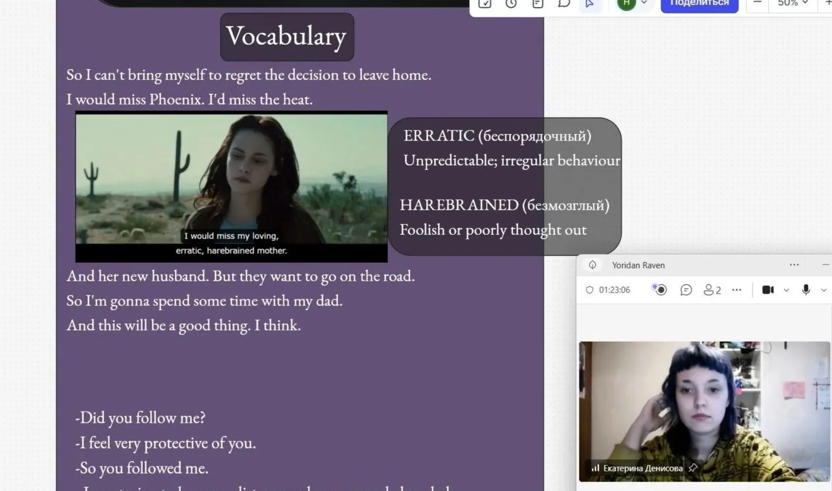Click the Twilight movie screenshot image
Viewport: 832px width, 491px height.
231,186
